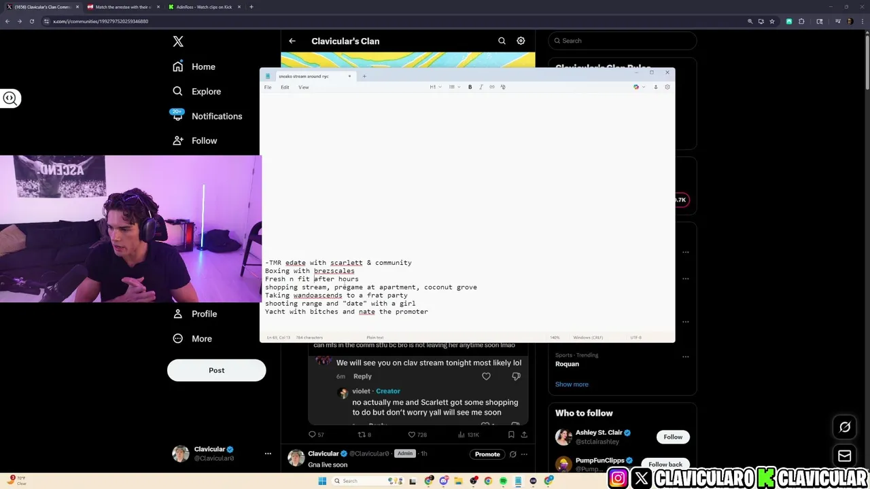Open Explore in X sidebar
Image resolution: width=870 pixels, height=489 pixels.
[196, 91]
